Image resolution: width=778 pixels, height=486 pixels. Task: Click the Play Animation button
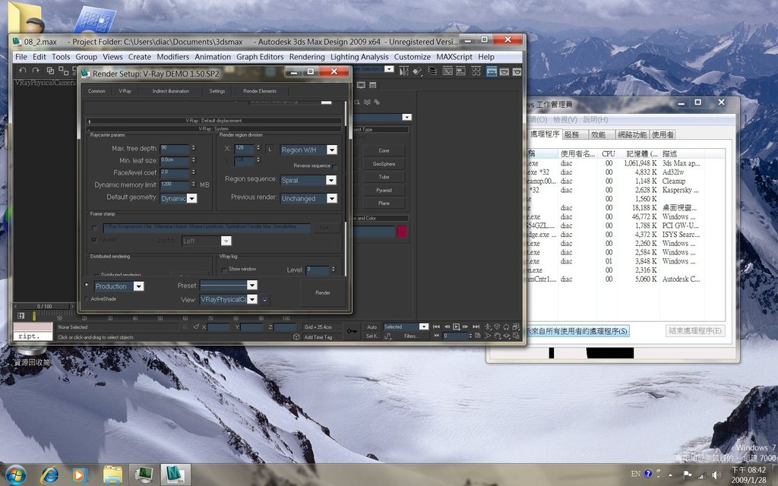(456, 327)
